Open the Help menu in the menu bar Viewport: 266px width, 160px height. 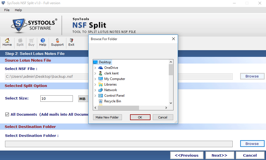[18, 10]
